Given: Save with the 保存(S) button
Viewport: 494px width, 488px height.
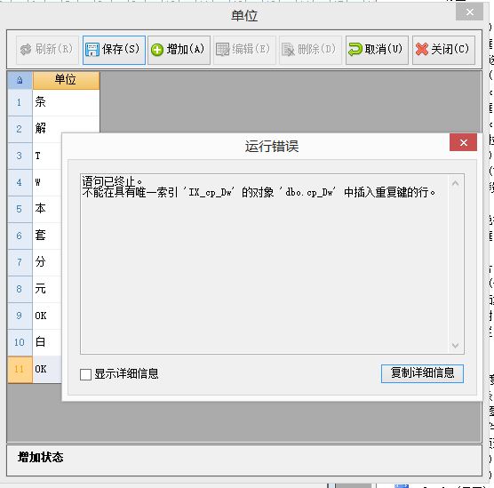Looking at the screenshot, I should [x=114, y=50].
